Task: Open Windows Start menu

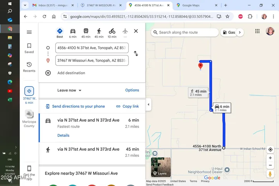Action: [10, 3]
